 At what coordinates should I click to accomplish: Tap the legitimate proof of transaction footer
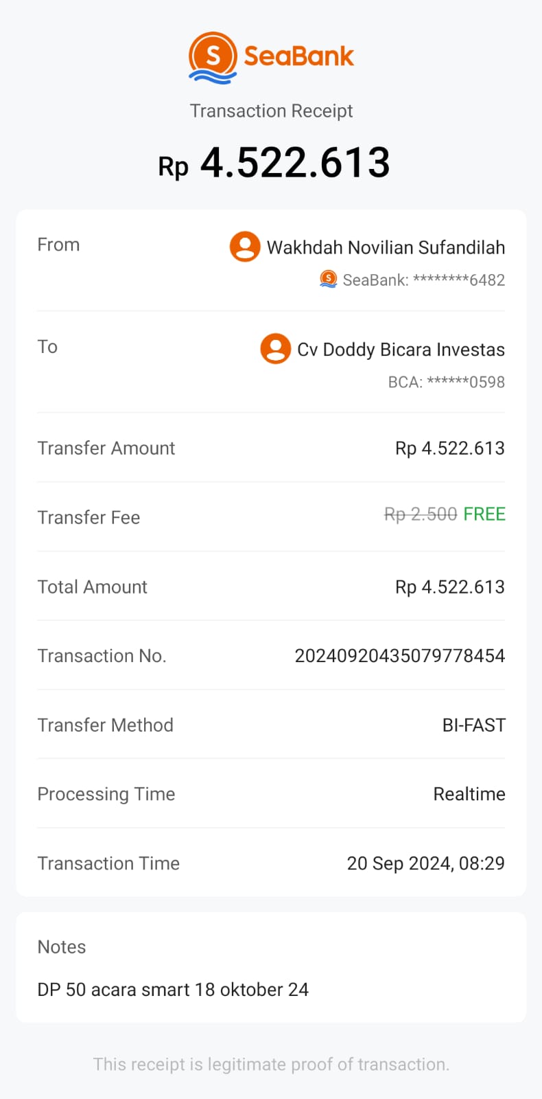(x=271, y=1065)
